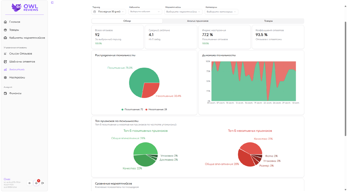Click the box icon next to Товары
The height and width of the screenshot is (192, 348).
point(5,30)
